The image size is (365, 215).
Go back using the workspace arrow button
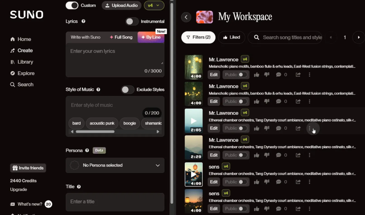[186, 17]
